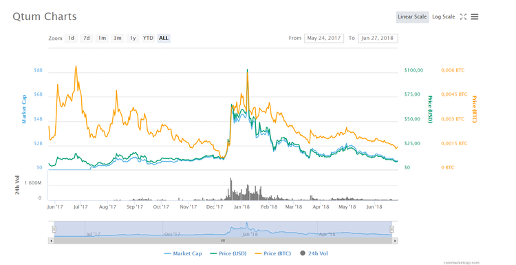Grab the right navigator range handle
The width and height of the screenshot is (516, 265).
click(391, 229)
